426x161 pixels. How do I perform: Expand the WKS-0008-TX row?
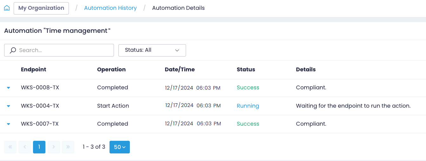(x=9, y=88)
